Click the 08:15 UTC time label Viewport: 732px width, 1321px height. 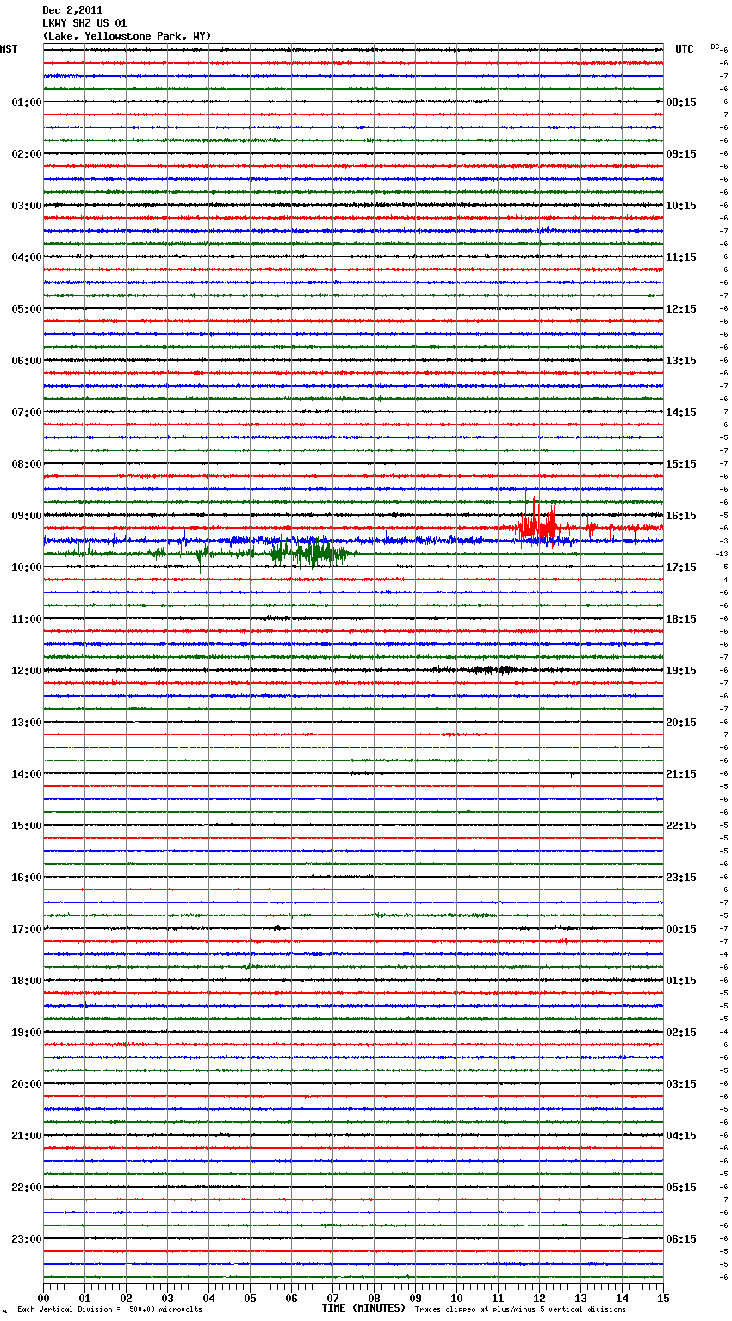(x=681, y=102)
